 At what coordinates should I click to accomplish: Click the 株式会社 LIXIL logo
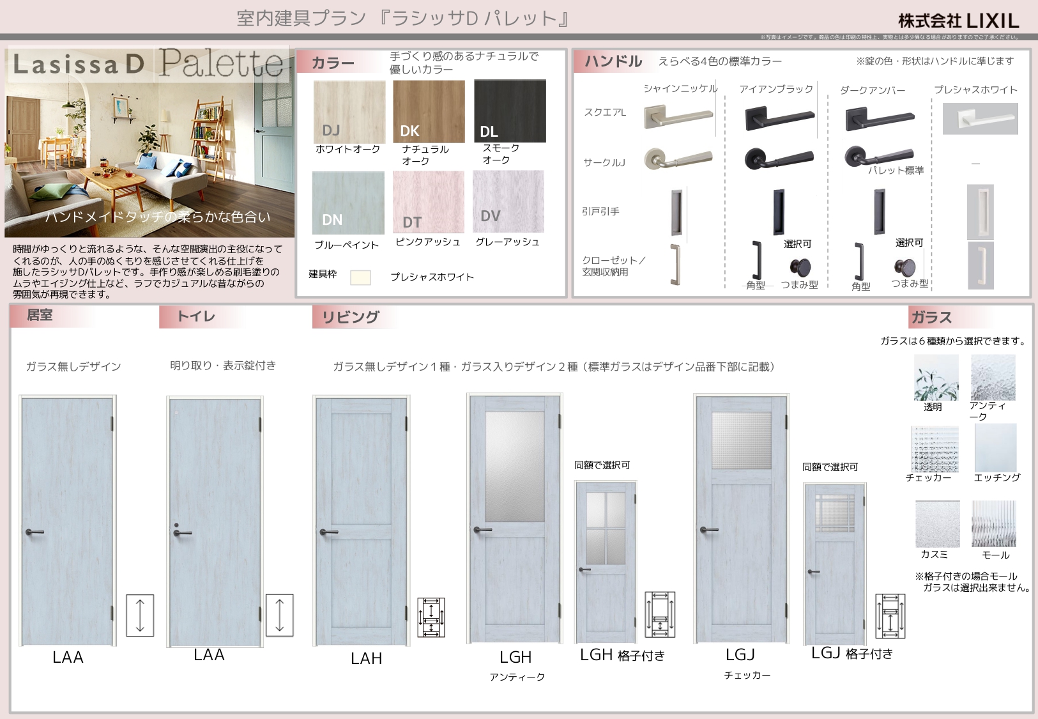point(958,21)
